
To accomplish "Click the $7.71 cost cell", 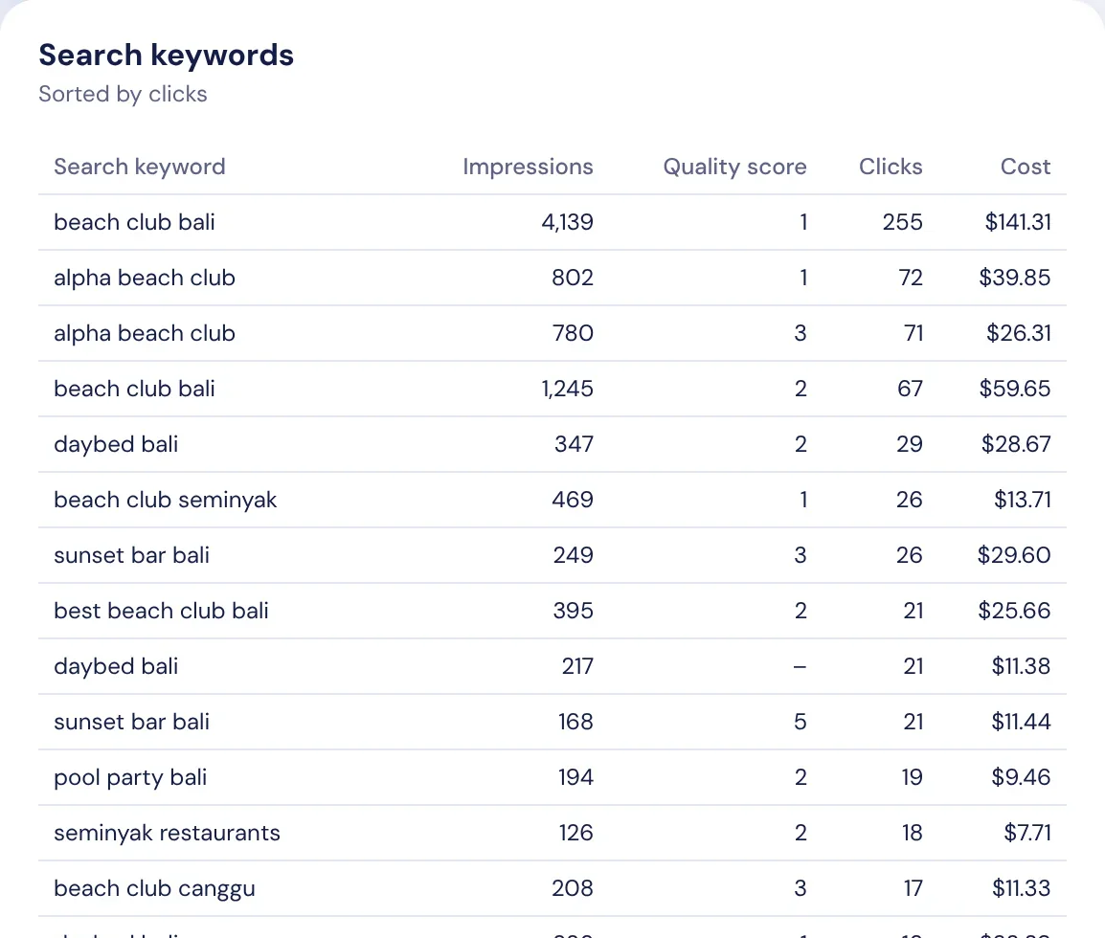I will tap(1027, 833).
